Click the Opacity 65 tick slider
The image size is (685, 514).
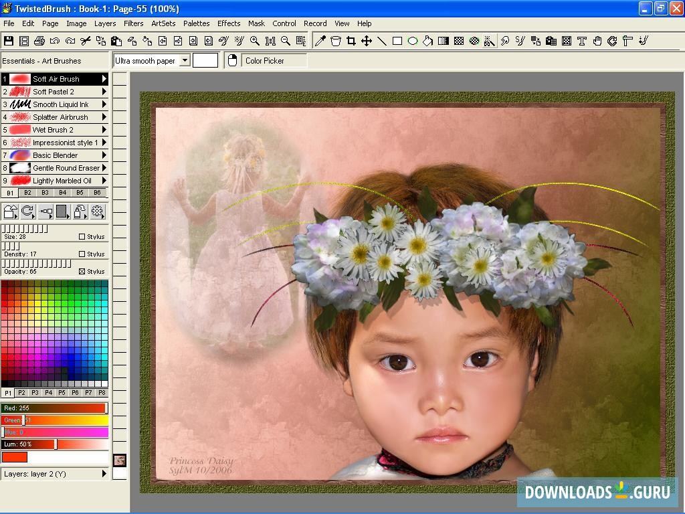click(x=37, y=264)
